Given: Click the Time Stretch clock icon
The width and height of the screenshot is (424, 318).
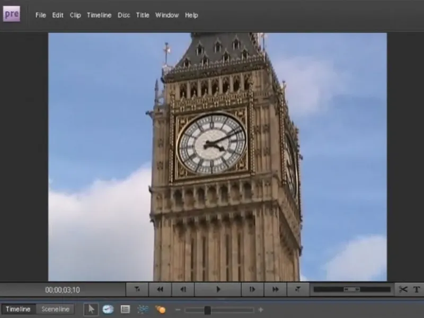Looking at the screenshot, I should (x=108, y=309).
